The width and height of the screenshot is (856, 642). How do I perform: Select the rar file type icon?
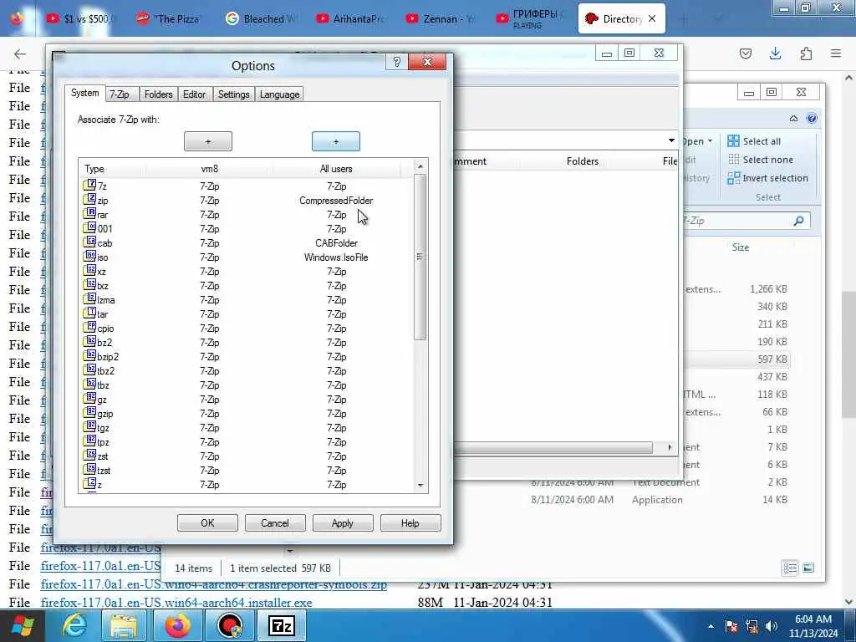[x=89, y=214]
